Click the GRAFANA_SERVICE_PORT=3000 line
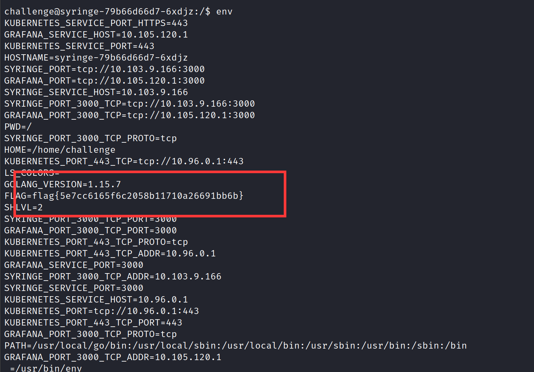This screenshot has width=534, height=372. pos(74,265)
